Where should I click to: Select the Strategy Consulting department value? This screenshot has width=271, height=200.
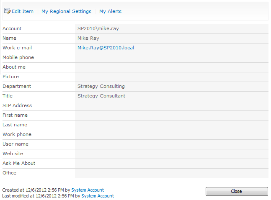click(x=101, y=86)
